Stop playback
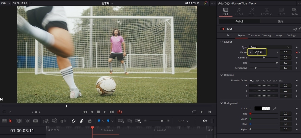301x138 pixels. click(98, 112)
